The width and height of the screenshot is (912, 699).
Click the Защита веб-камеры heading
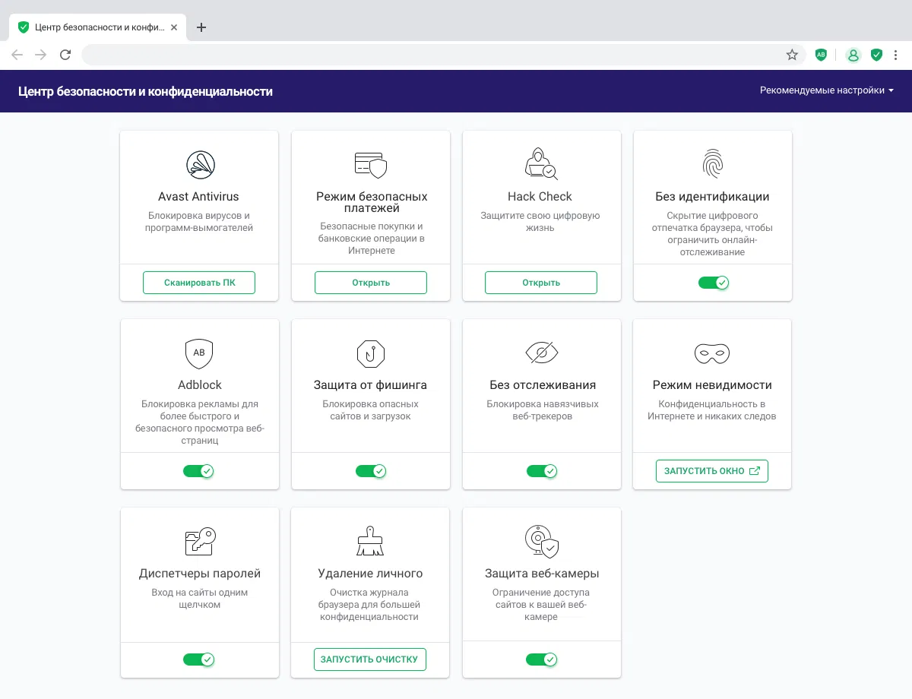click(542, 574)
